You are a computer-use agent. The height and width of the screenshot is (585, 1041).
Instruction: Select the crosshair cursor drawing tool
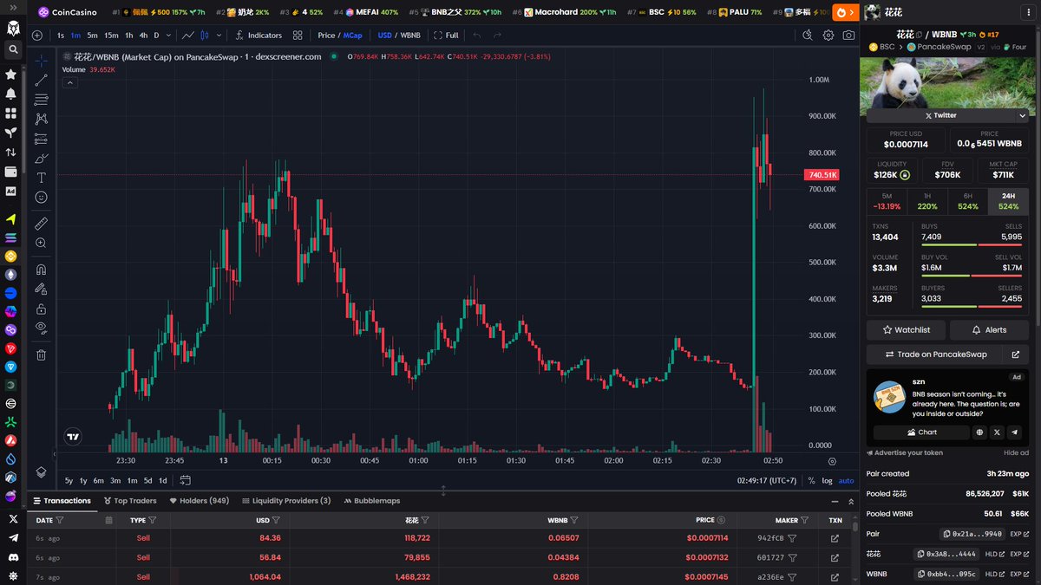coord(41,61)
